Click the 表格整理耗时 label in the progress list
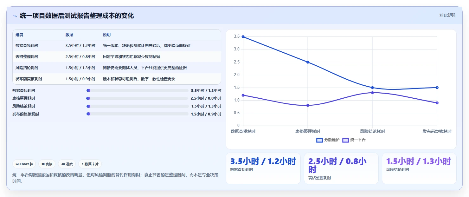The image size is (469, 197). point(24,98)
